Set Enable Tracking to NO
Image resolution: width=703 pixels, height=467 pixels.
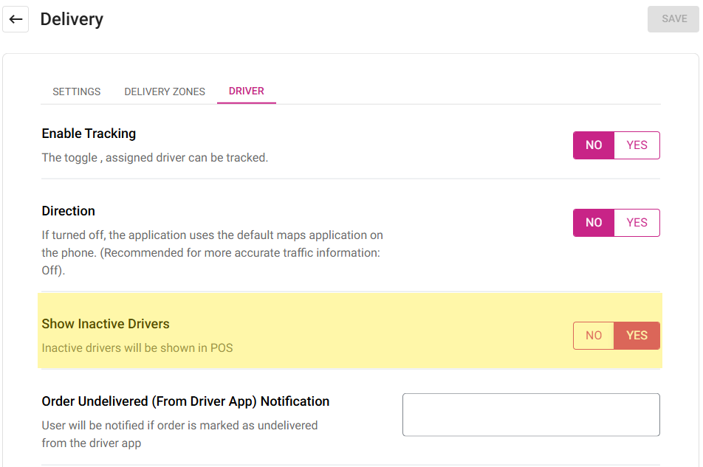[594, 145]
